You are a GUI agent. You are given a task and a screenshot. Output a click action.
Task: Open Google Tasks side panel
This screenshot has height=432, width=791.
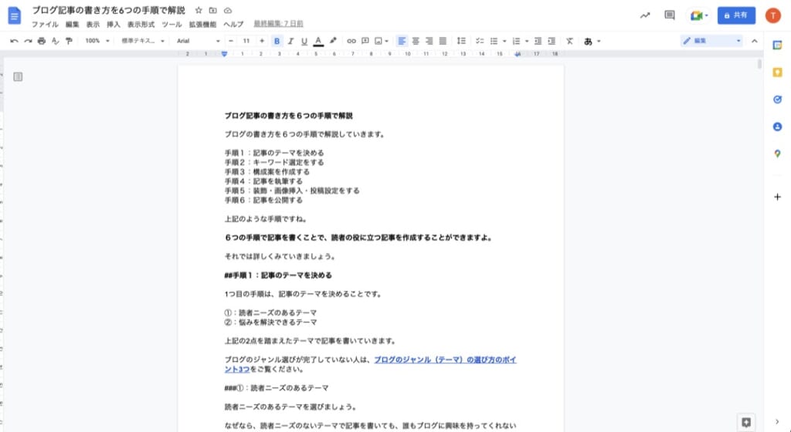click(x=777, y=100)
